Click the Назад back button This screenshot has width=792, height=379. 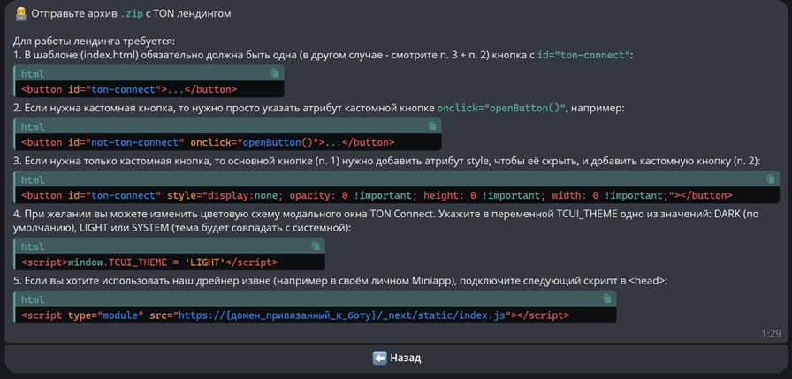396,359
